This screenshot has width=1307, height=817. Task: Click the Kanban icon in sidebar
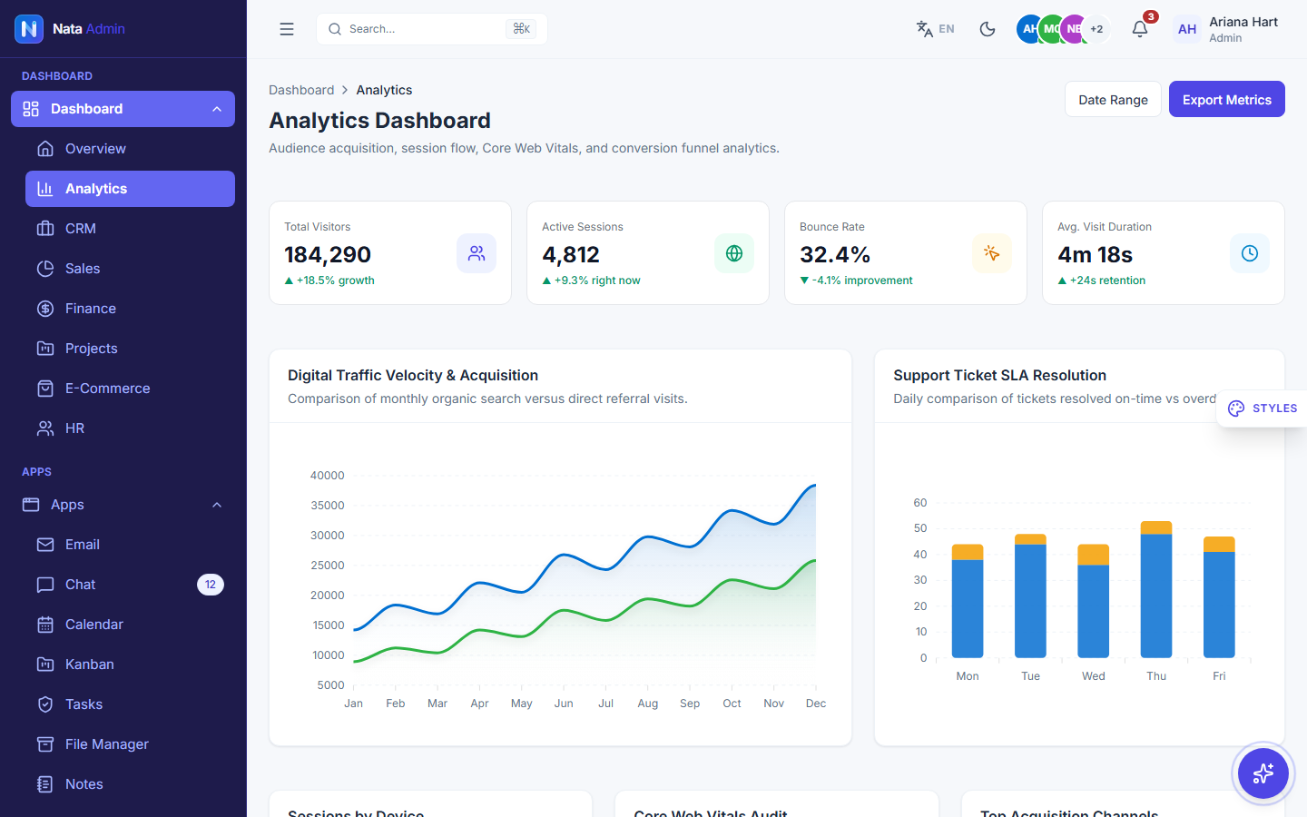point(45,664)
